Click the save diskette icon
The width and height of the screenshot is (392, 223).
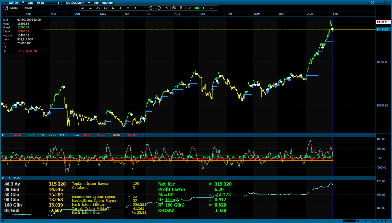5,8
